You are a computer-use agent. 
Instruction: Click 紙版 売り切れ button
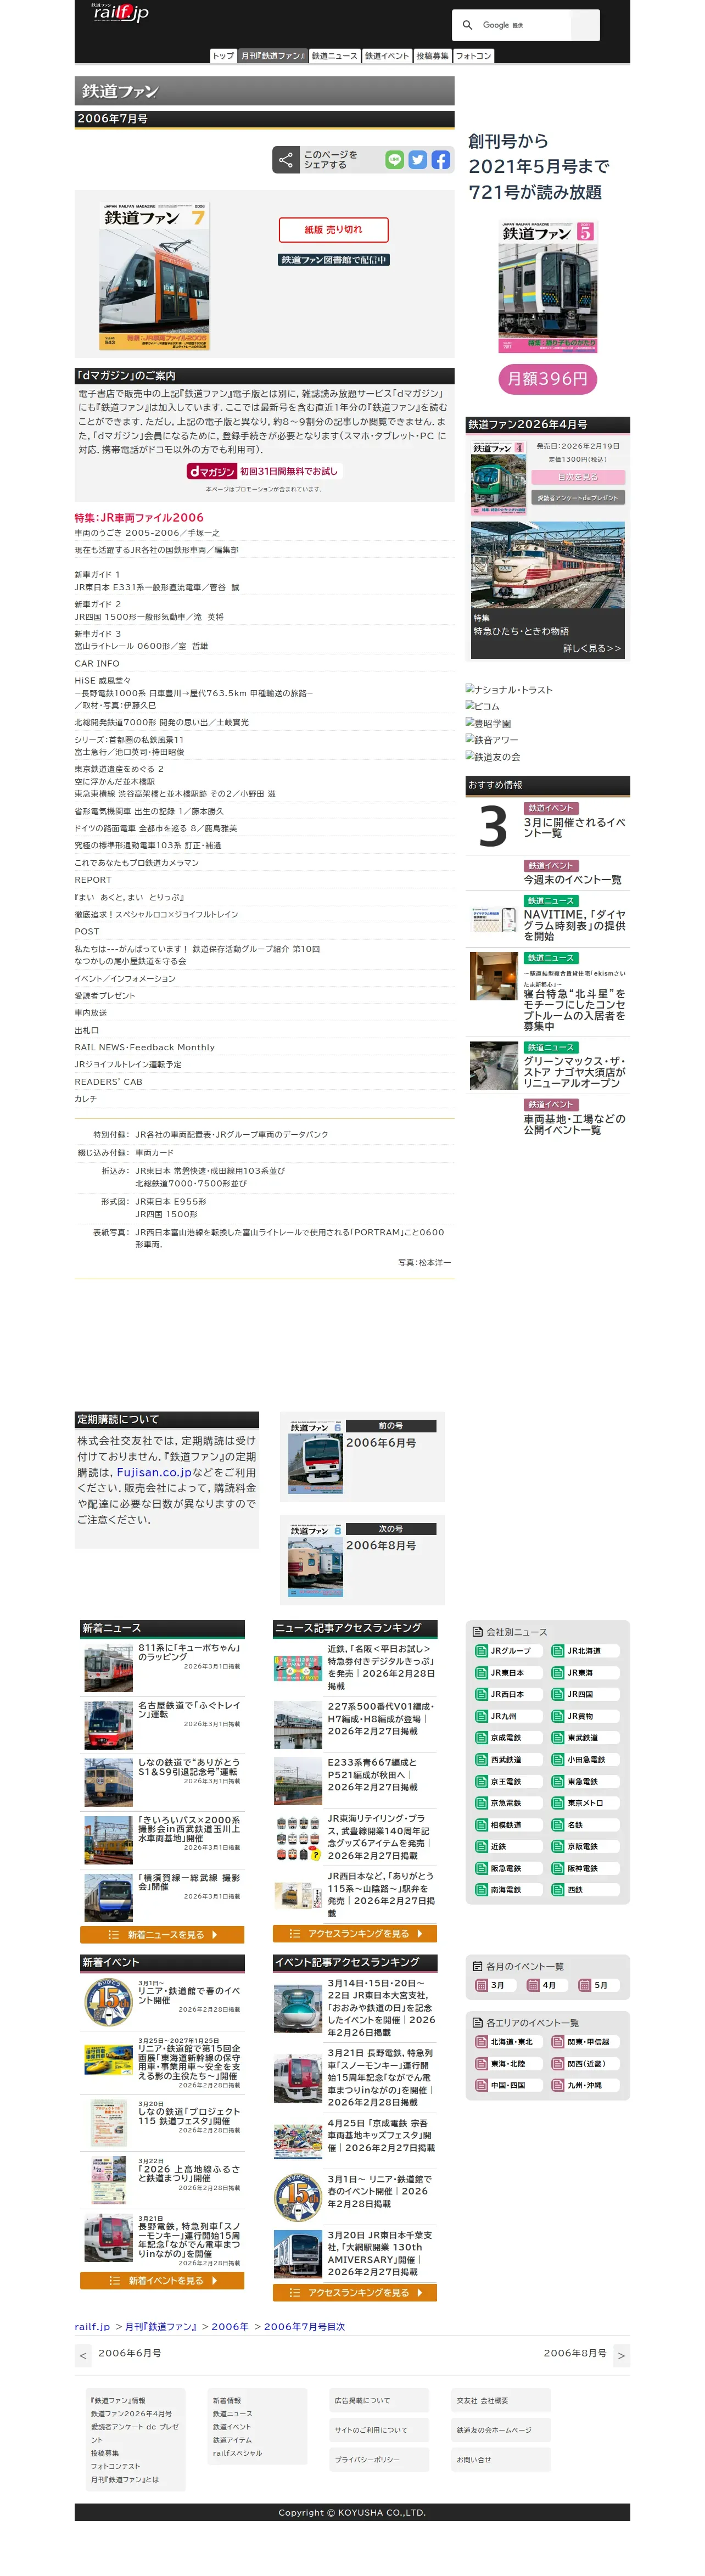pyautogui.click(x=333, y=230)
